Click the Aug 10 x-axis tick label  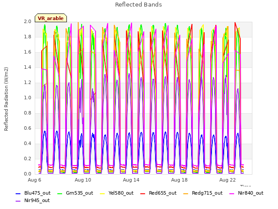83,180
